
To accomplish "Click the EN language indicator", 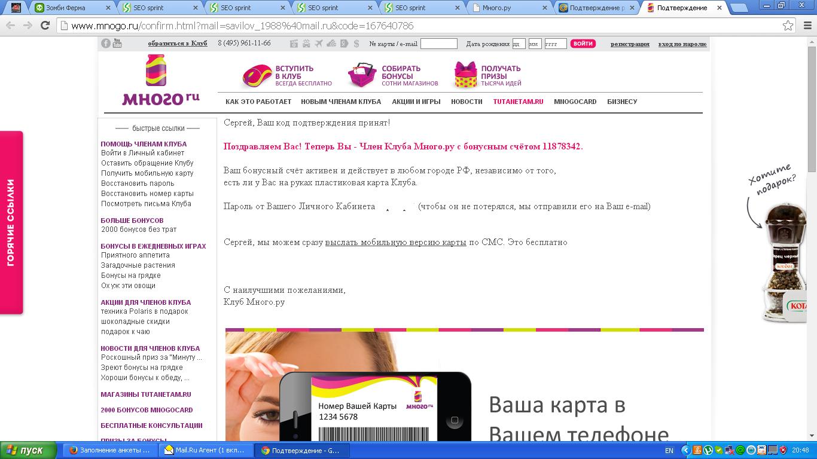I will tap(669, 450).
